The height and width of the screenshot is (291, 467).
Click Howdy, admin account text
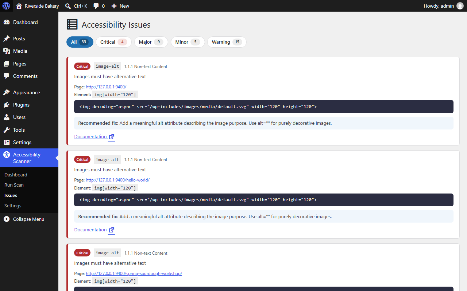point(439,6)
